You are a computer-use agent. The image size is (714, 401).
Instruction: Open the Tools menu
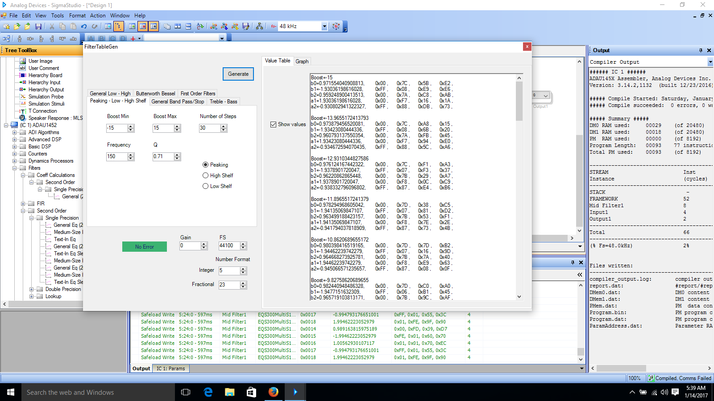58,16
